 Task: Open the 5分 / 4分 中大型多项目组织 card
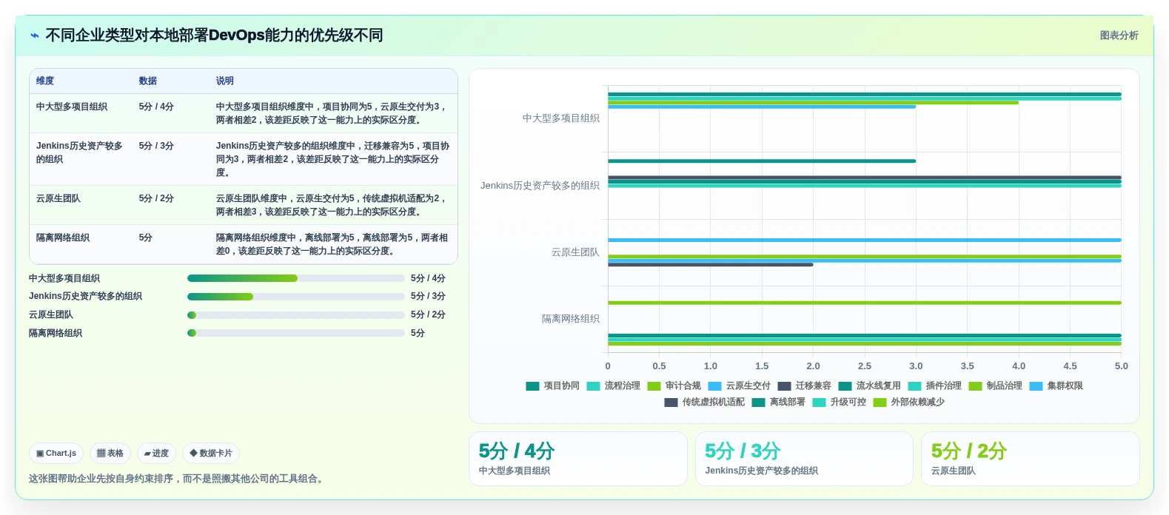(x=578, y=459)
